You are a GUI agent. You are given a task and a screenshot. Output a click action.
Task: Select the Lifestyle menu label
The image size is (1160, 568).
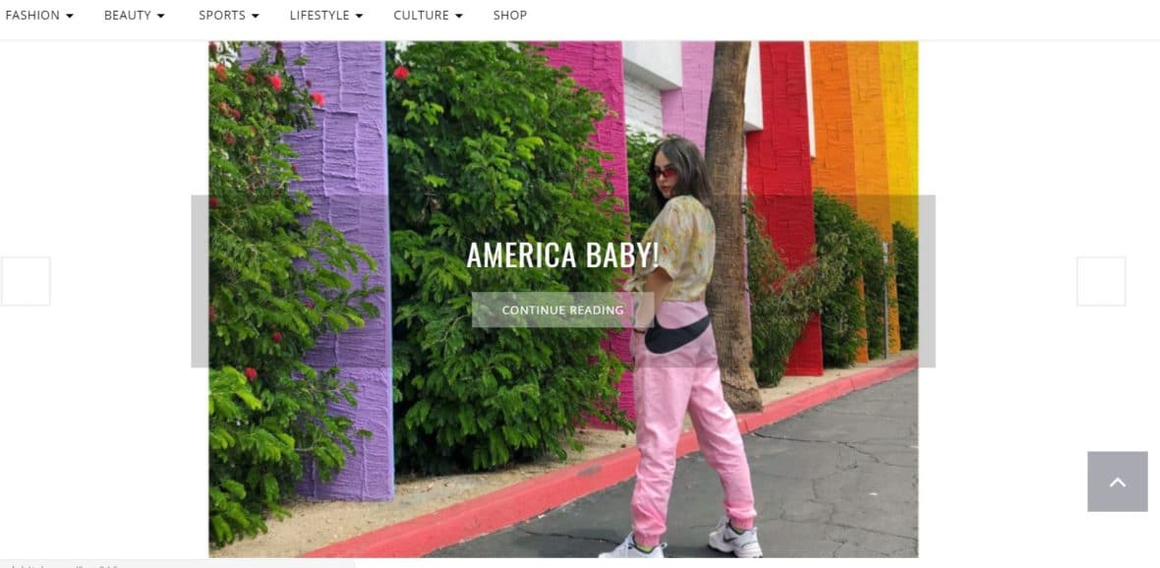click(x=319, y=15)
